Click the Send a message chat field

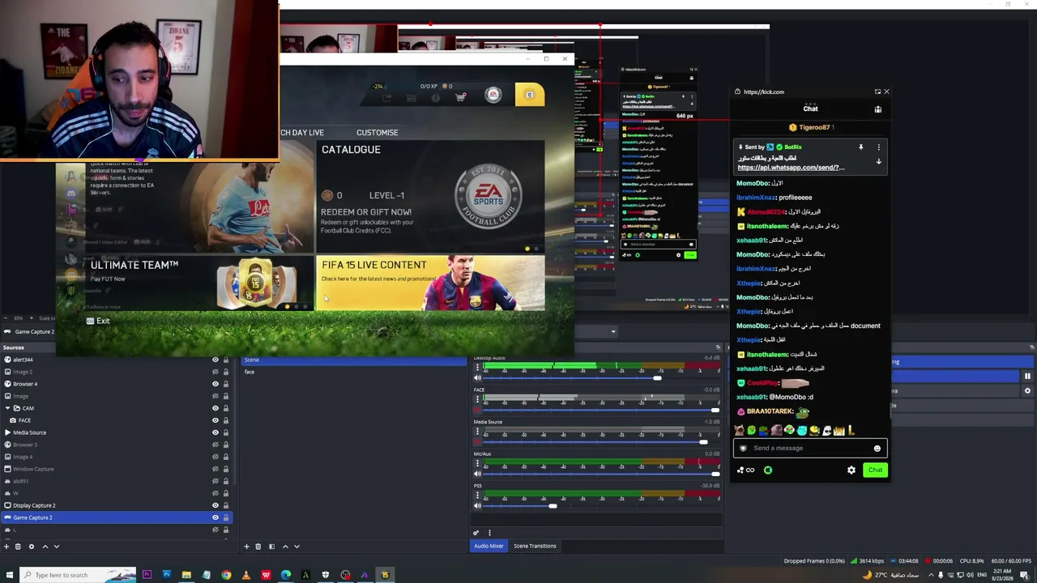(x=810, y=449)
